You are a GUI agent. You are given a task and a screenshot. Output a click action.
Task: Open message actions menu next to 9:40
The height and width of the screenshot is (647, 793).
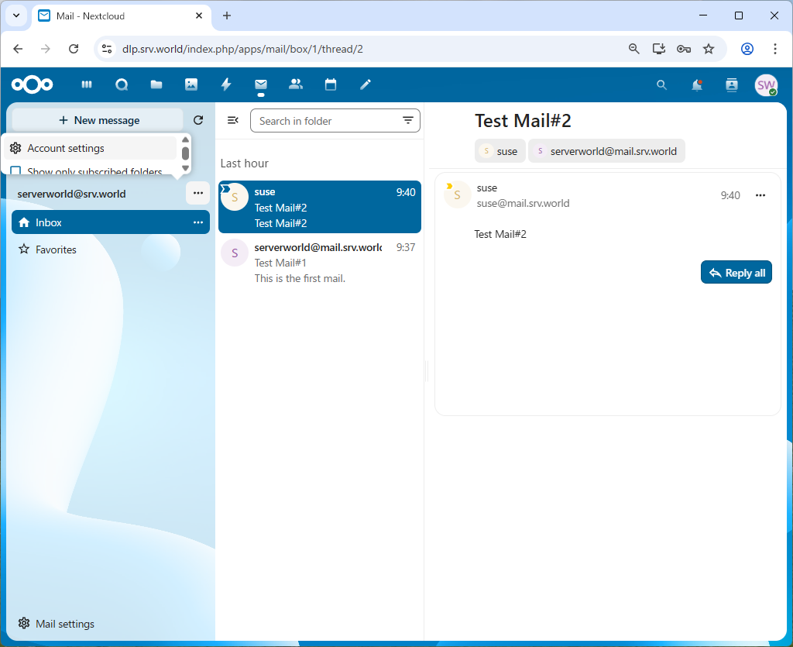[x=760, y=195]
